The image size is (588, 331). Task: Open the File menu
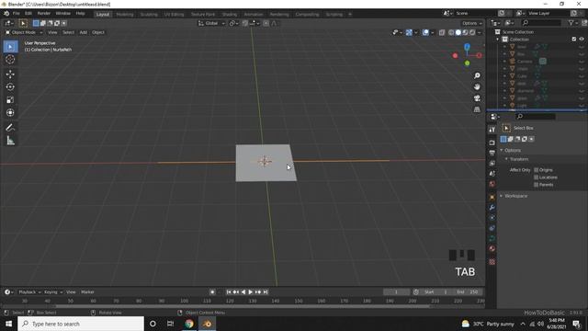[17, 14]
